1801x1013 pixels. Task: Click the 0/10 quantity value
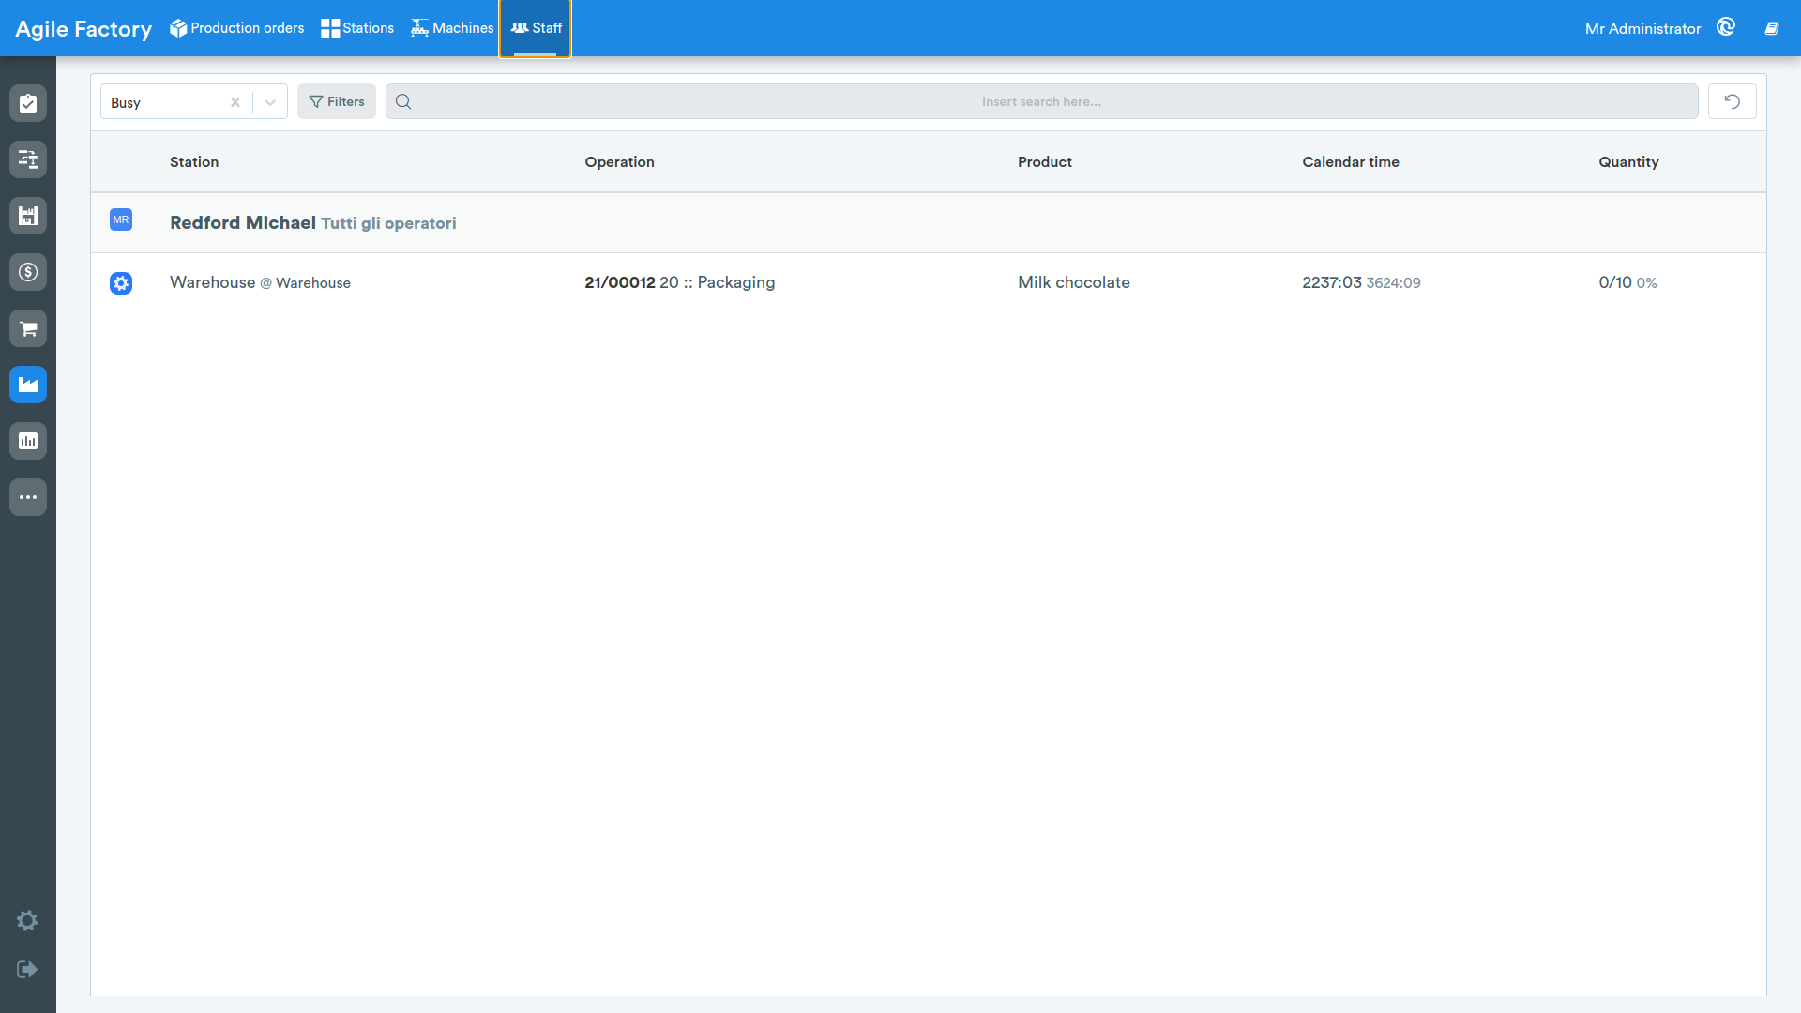[x=1614, y=282]
